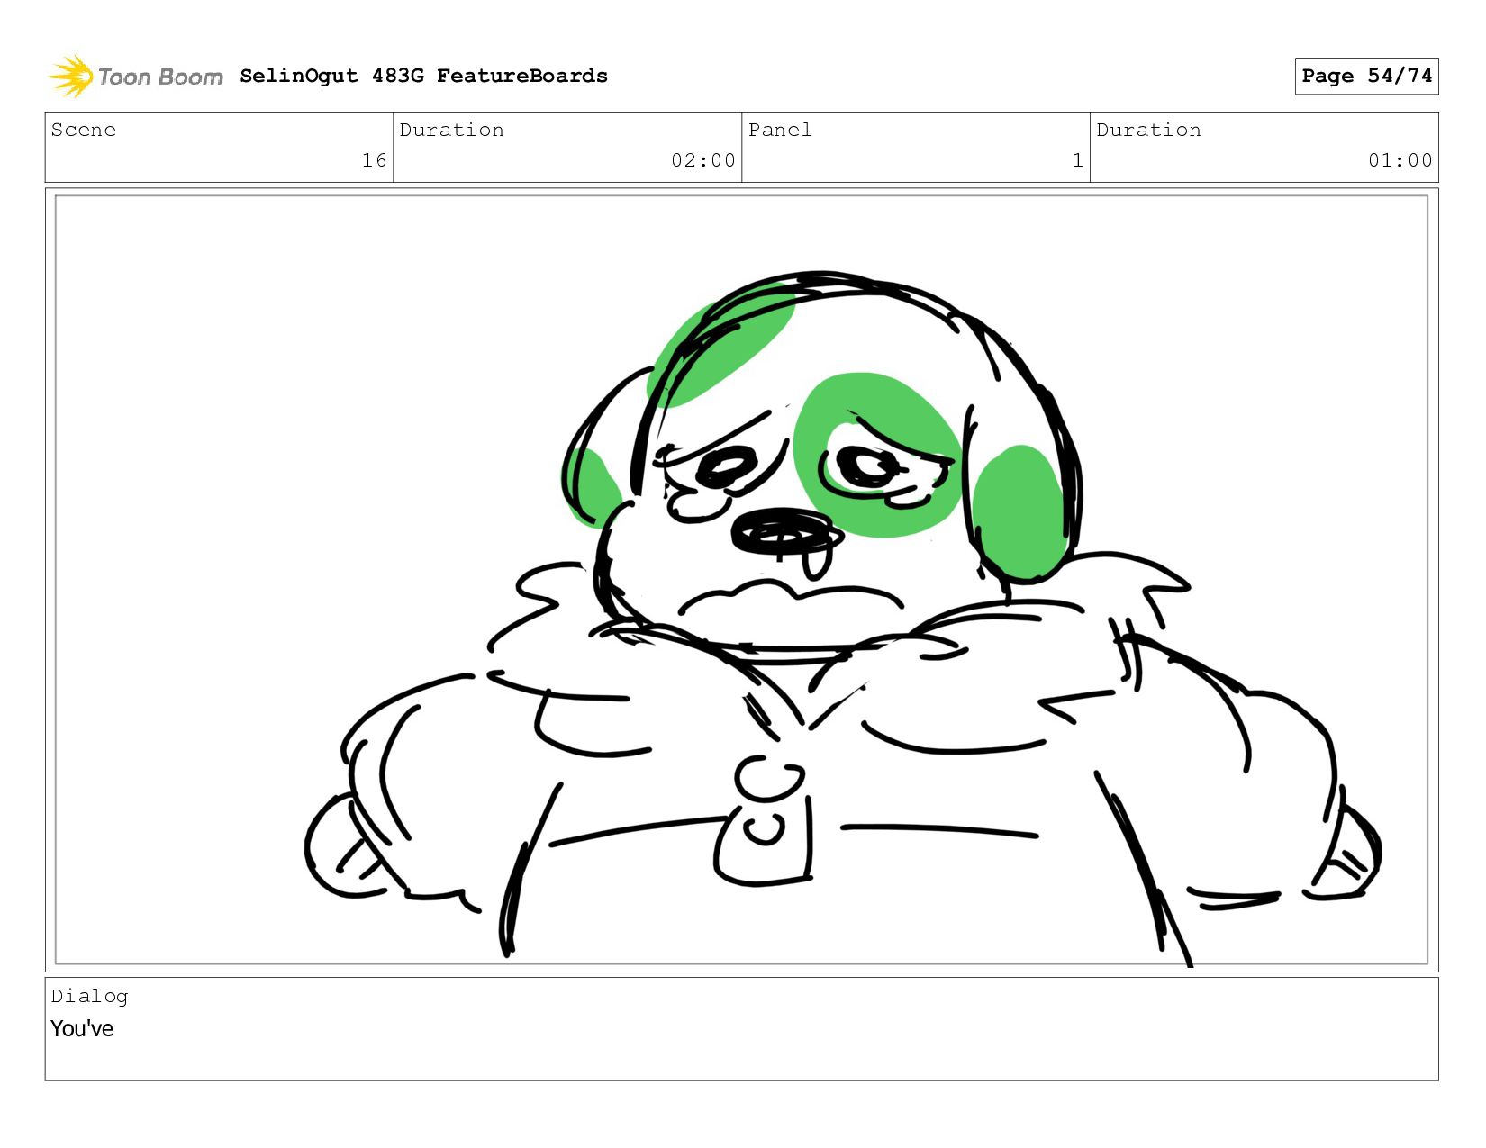Click the Panel label

pyautogui.click(x=780, y=130)
